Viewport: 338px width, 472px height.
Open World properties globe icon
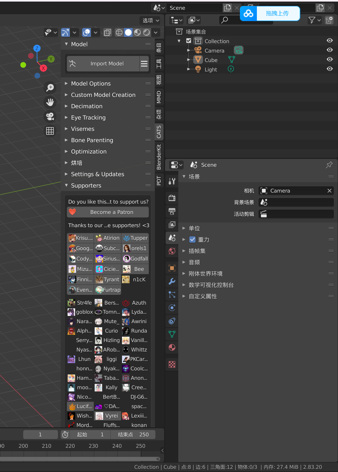pyautogui.click(x=172, y=251)
